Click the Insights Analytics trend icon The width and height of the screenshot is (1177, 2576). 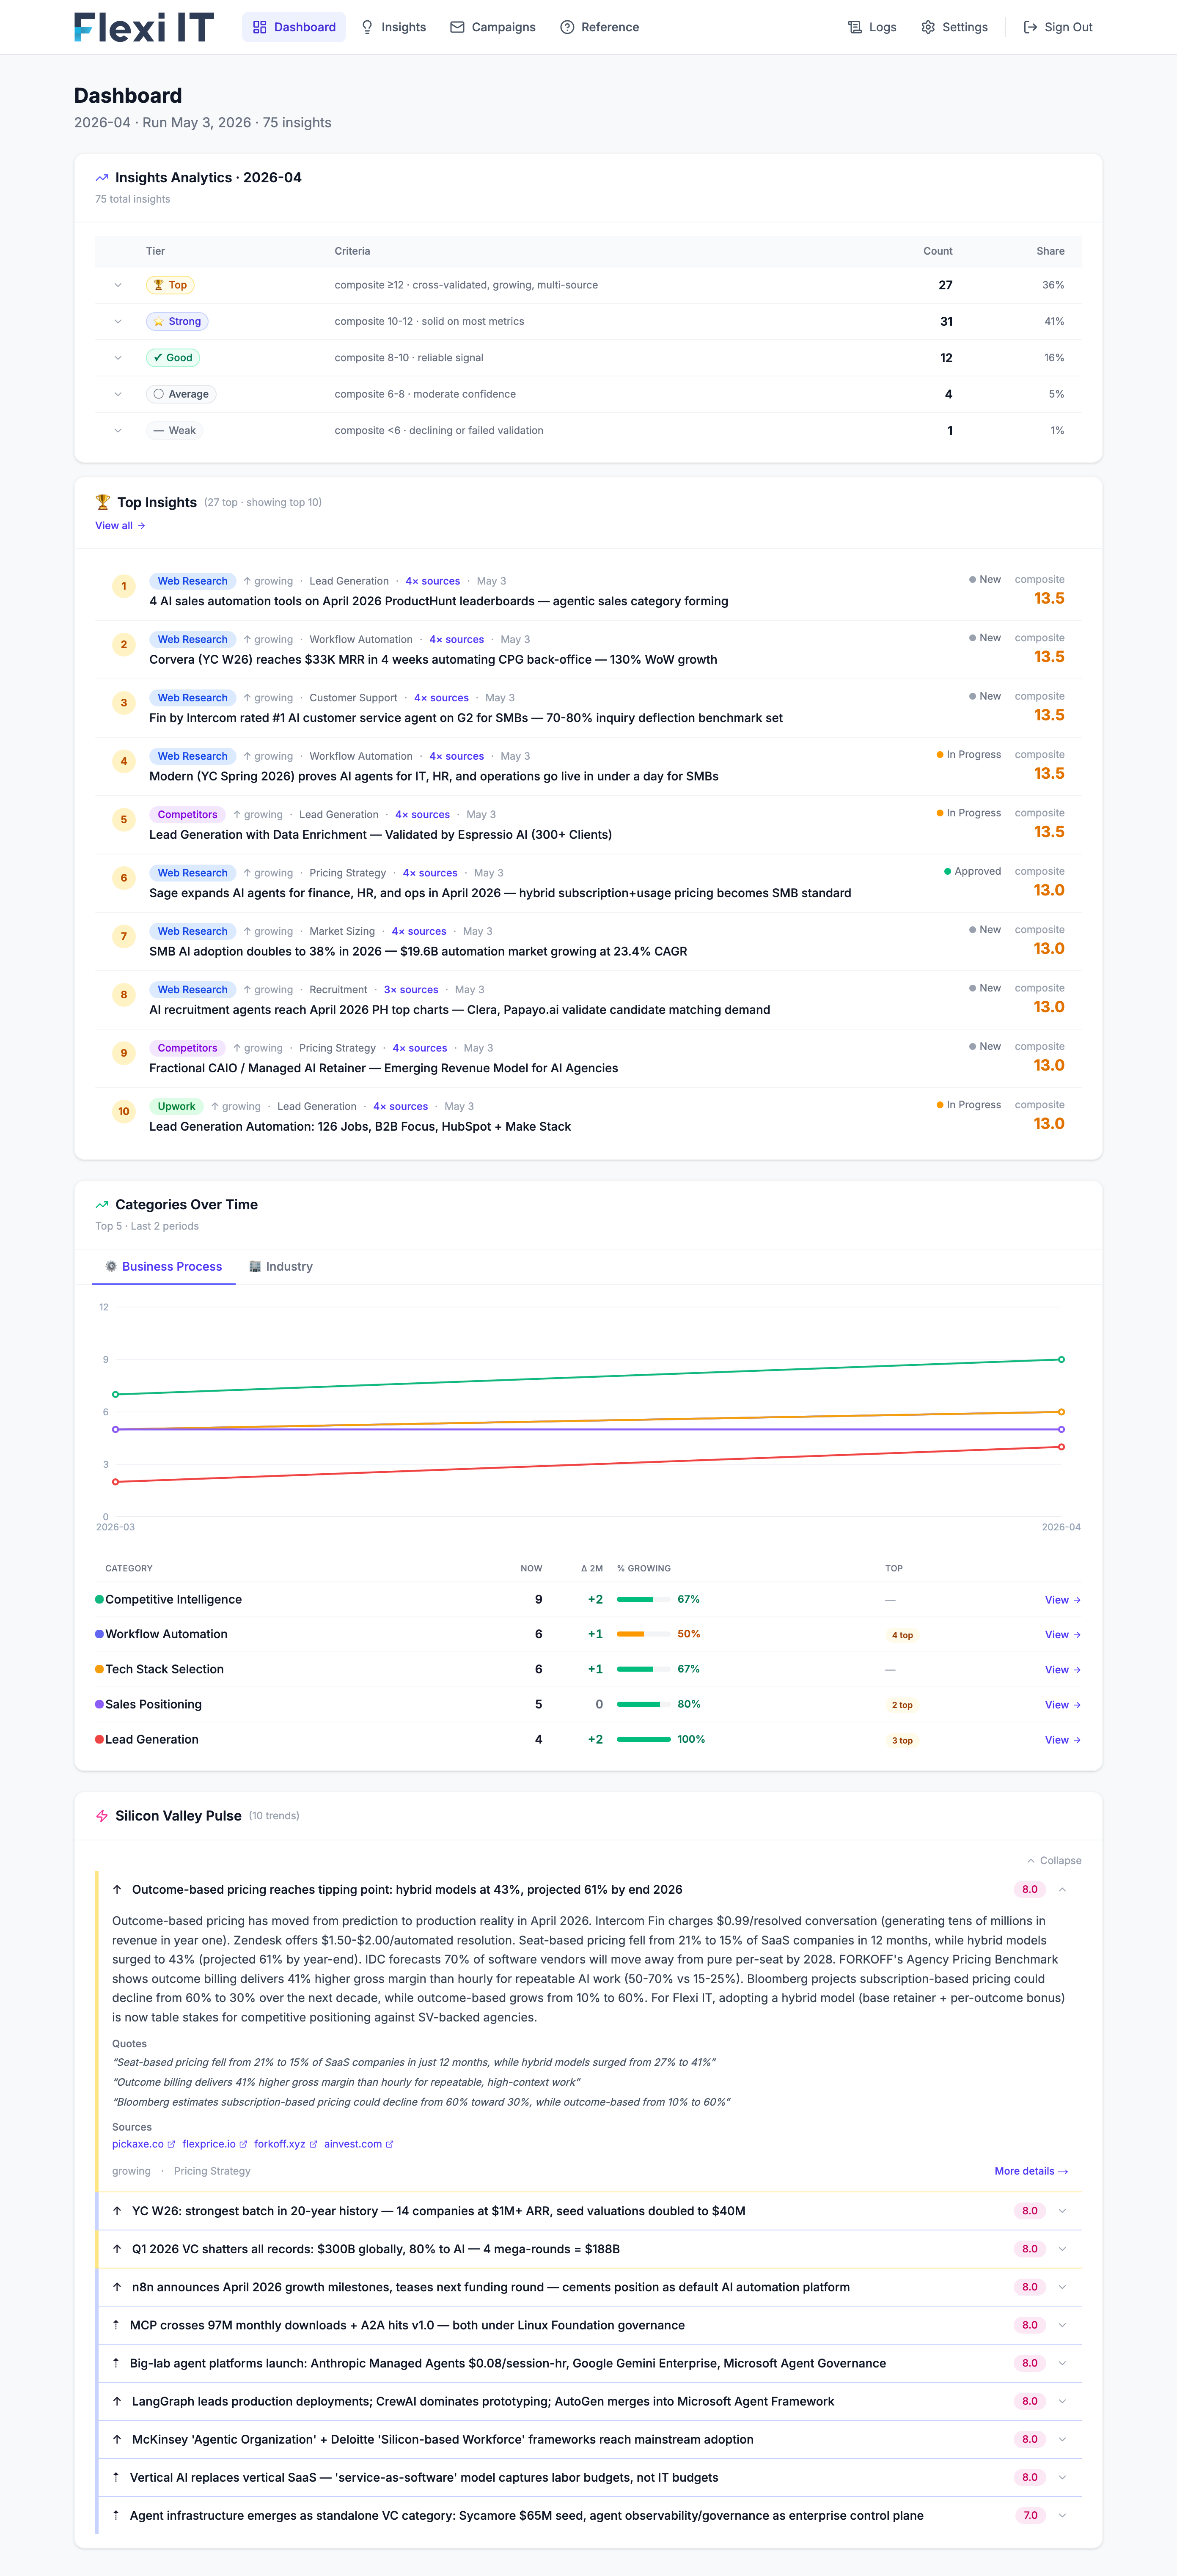(102, 178)
